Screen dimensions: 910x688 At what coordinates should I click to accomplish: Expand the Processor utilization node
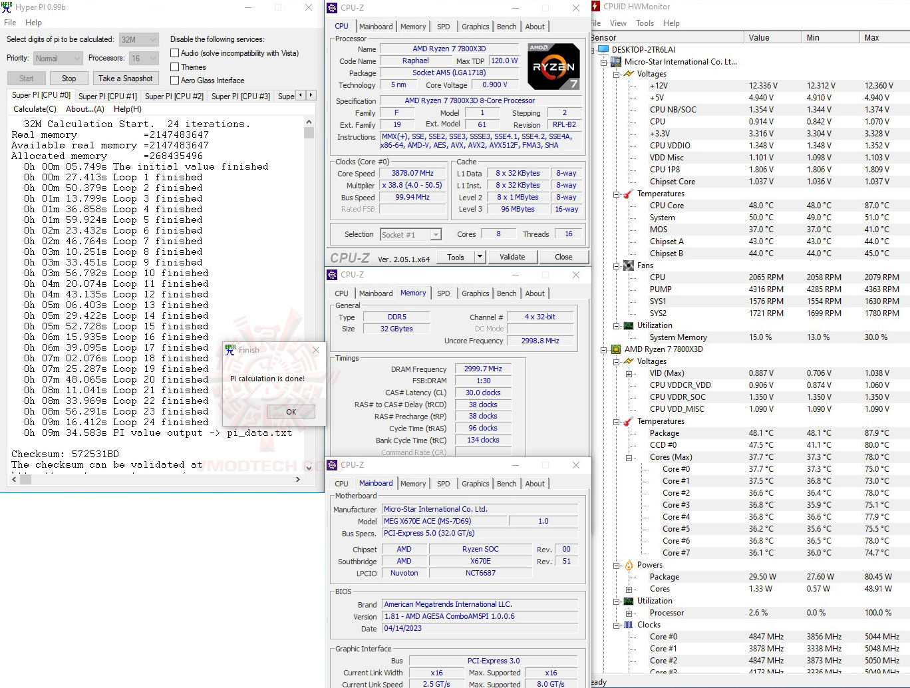(x=629, y=613)
